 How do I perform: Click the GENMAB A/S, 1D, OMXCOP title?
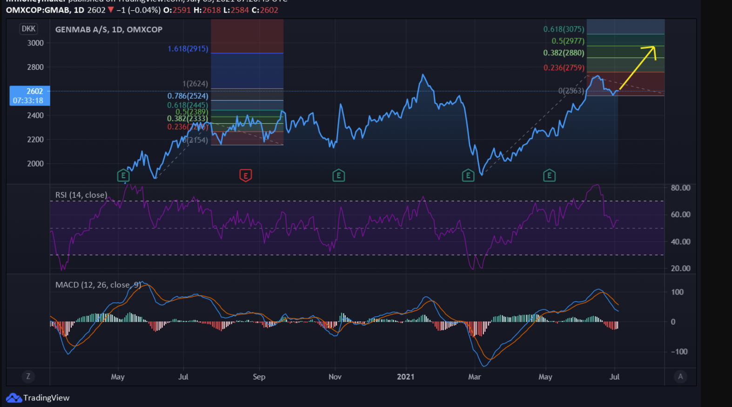point(109,29)
